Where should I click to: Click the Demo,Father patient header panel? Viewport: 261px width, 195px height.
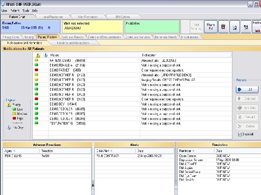click(31, 26)
